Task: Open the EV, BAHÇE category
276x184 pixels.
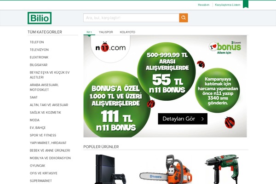Action: pyautogui.click(x=38, y=127)
